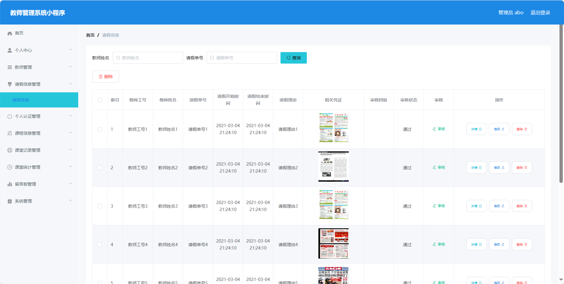Click the home icon beside 首页
The width and height of the screenshot is (564, 284).
(x=10, y=33)
